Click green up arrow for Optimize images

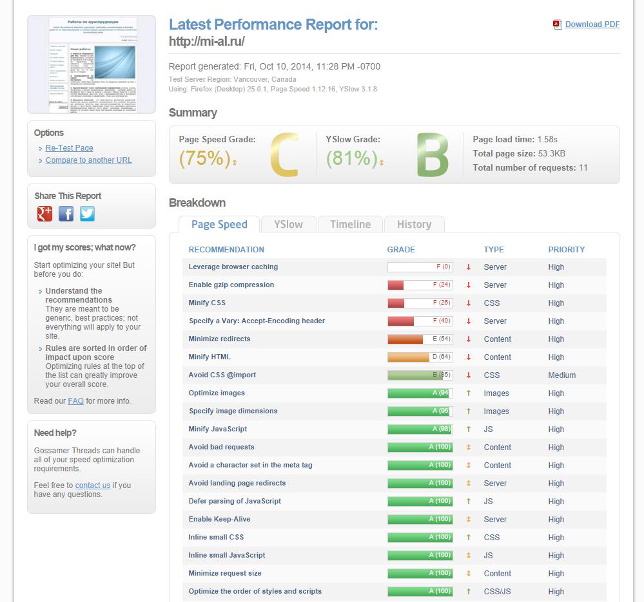[x=469, y=393]
